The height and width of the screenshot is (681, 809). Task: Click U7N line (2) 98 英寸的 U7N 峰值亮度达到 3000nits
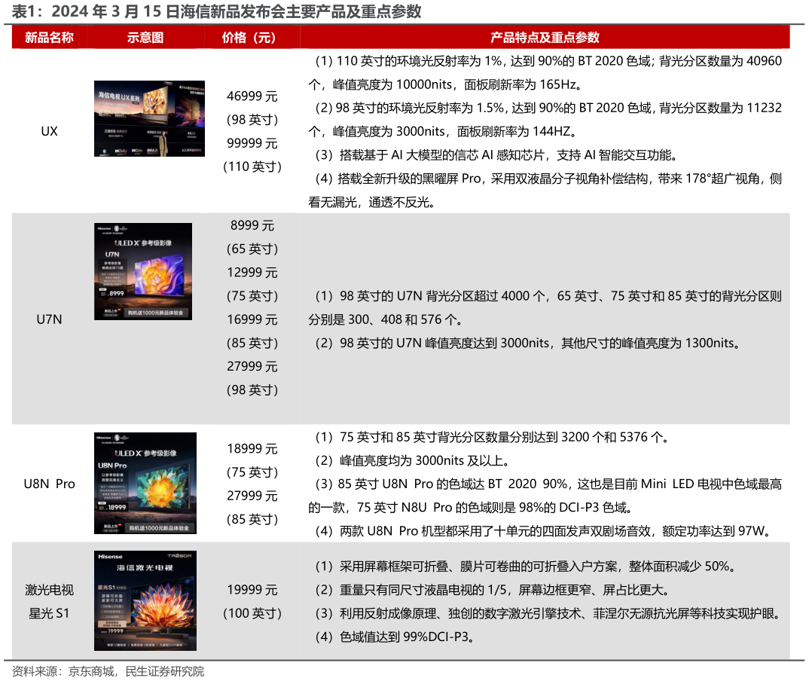point(530,343)
